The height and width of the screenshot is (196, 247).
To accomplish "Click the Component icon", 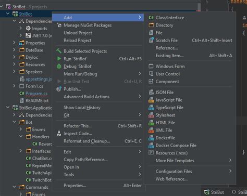I will tap(151, 82).
